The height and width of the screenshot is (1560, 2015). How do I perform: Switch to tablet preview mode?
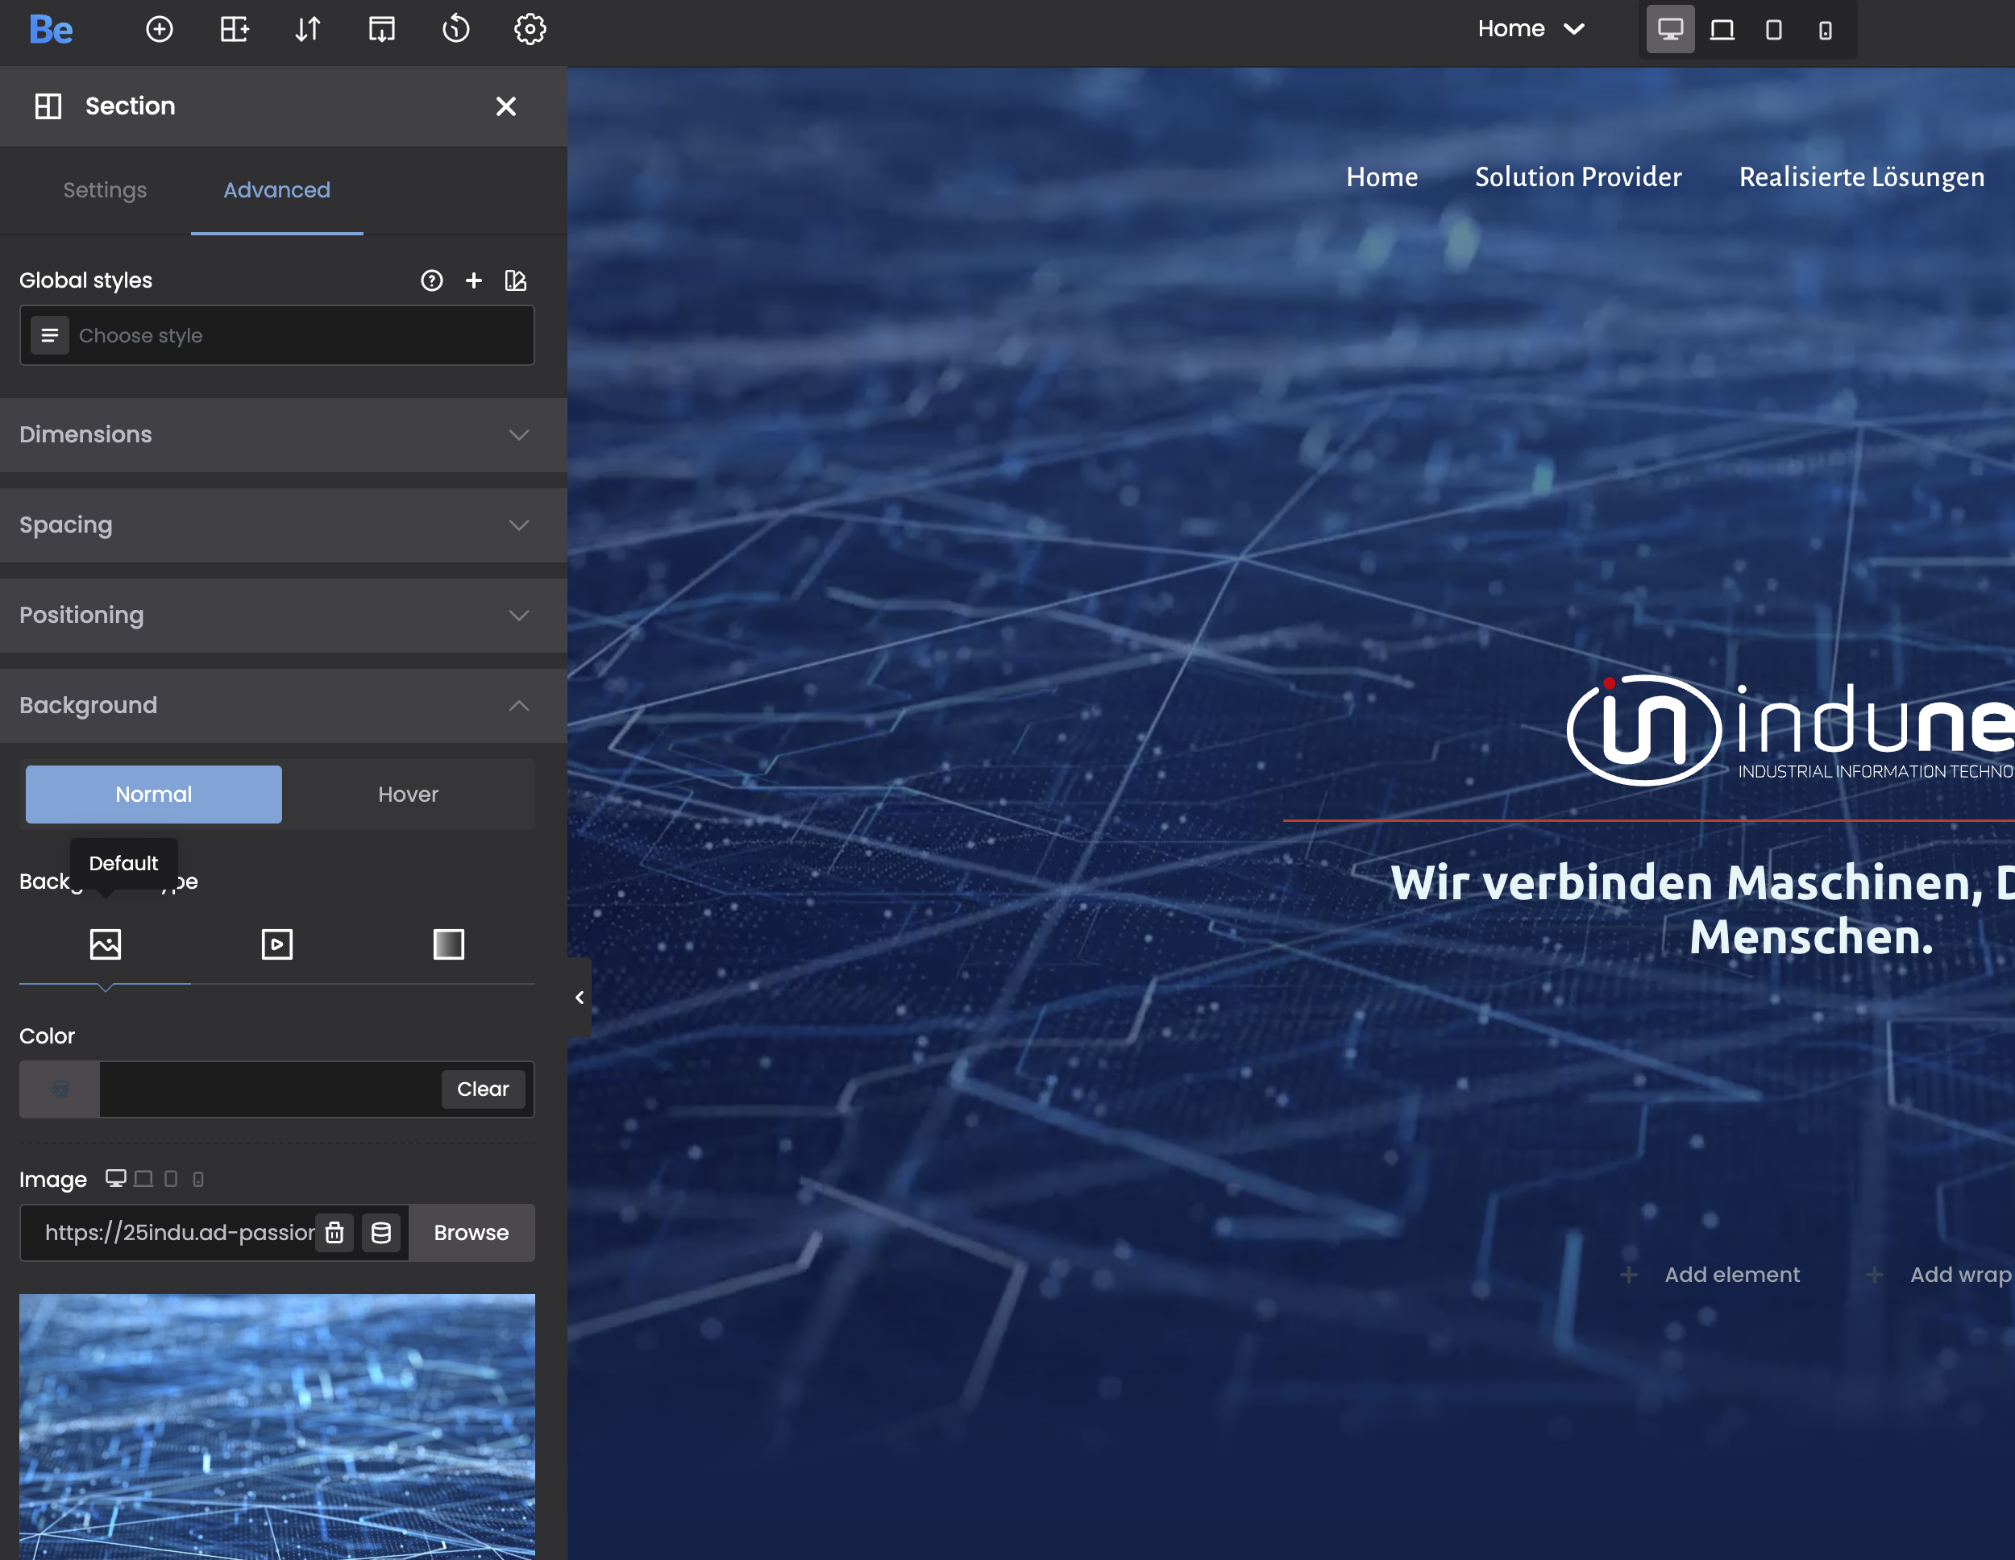point(1772,31)
